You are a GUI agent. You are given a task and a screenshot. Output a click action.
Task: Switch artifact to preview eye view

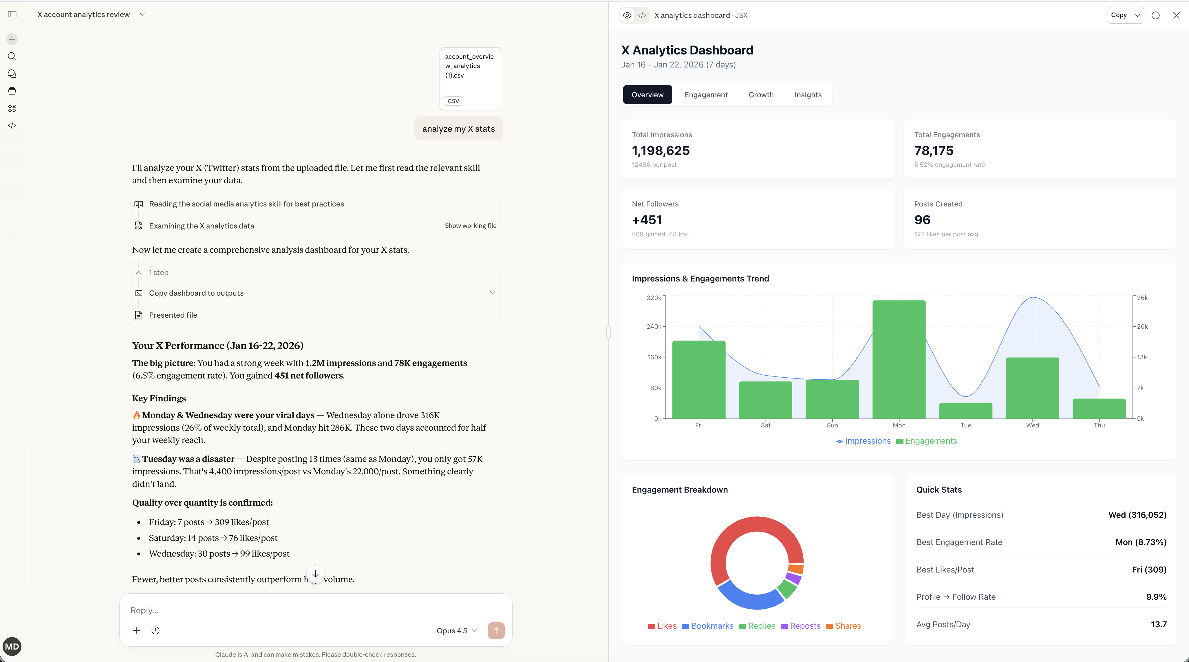[627, 15]
